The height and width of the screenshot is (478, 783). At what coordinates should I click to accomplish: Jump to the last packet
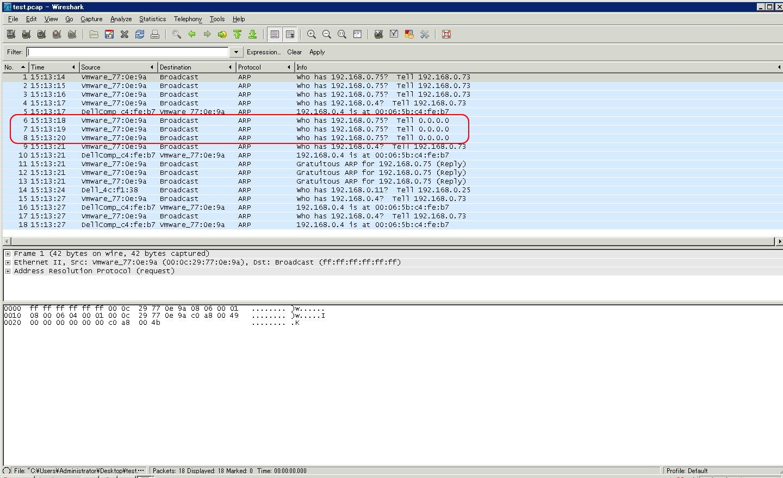click(x=253, y=34)
